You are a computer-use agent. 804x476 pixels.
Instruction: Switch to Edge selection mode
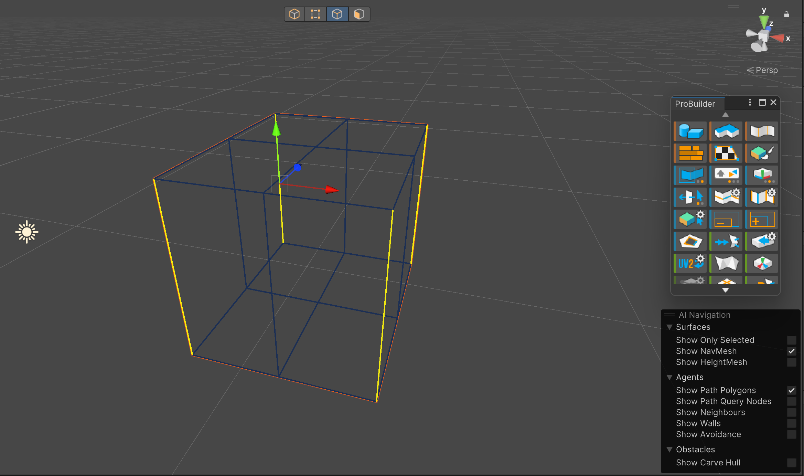(x=337, y=14)
